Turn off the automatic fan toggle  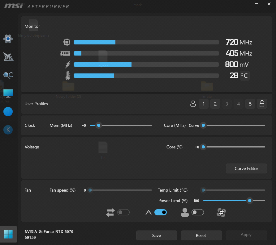tap(161, 212)
